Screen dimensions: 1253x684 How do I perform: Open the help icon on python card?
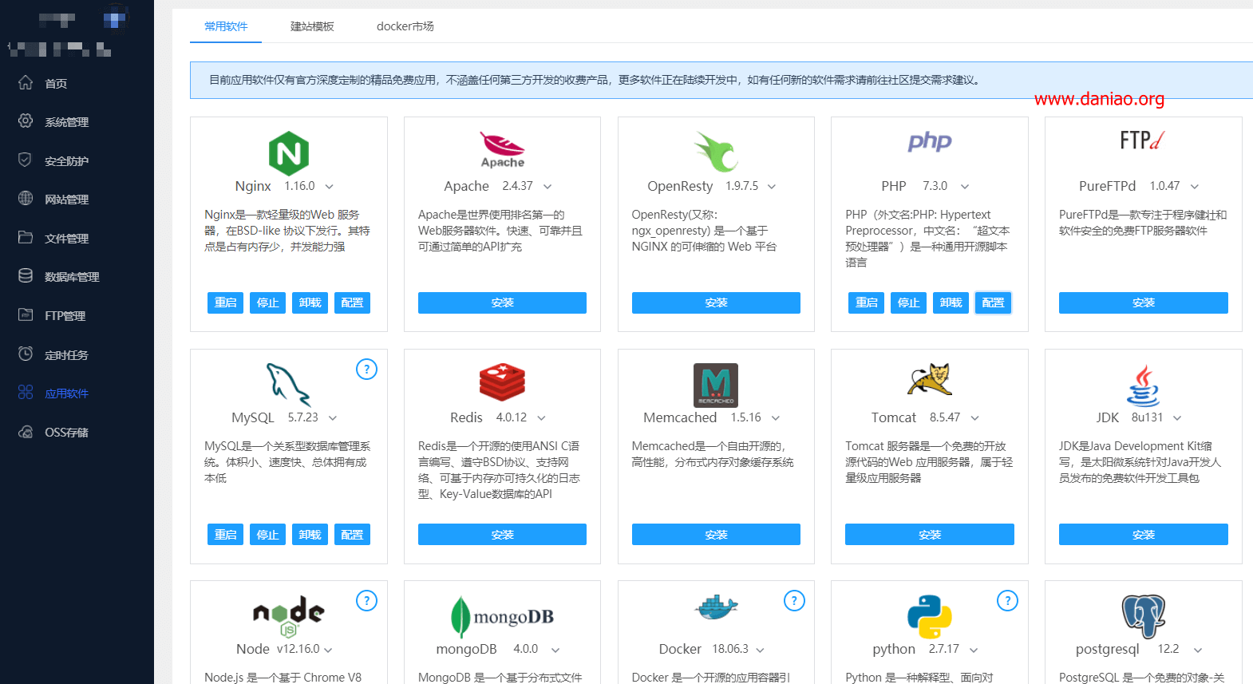[x=1007, y=600]
